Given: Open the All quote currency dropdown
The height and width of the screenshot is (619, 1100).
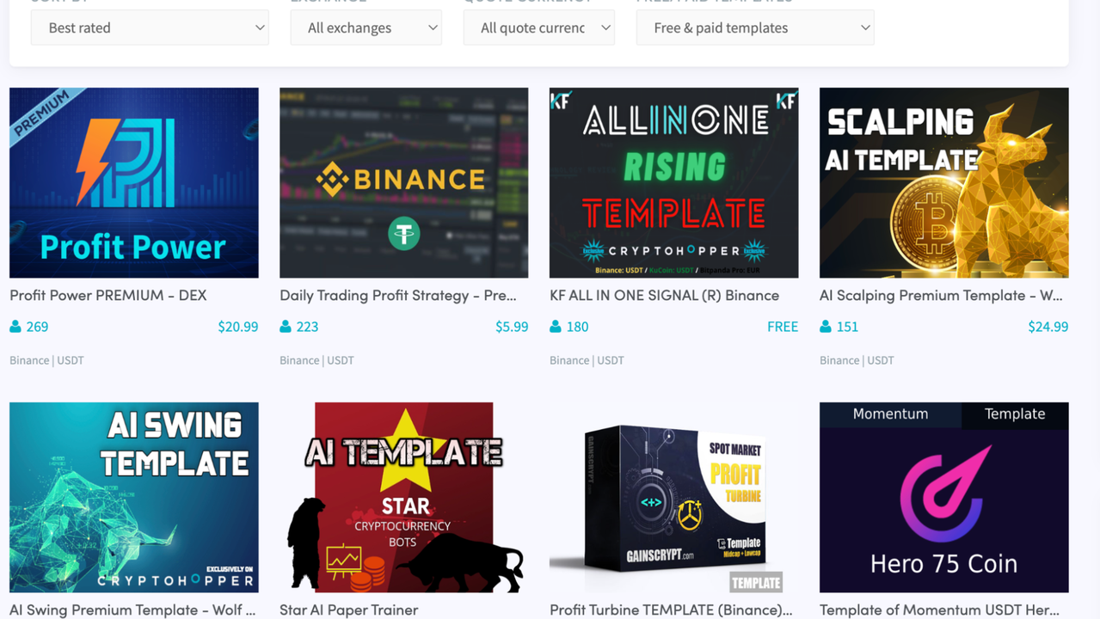Looking at the screenshot, I should pyautogui.click(x=539, y=28).
